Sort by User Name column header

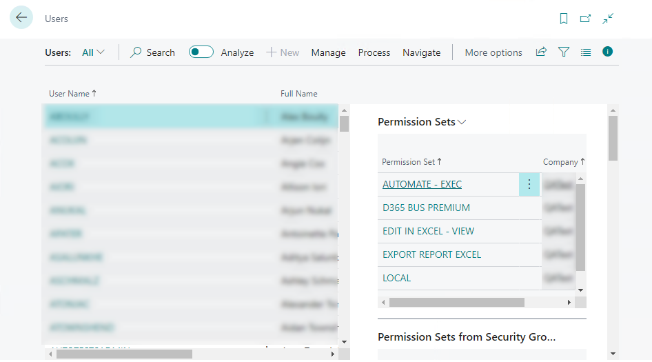(x=73, y=94)
